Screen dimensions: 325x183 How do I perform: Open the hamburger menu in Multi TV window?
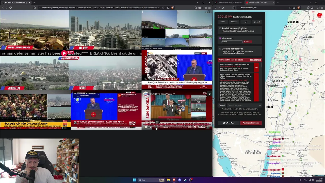[x=209, y=8]
